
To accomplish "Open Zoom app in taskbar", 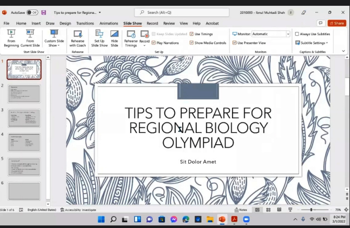I will [x=246, y=219].
